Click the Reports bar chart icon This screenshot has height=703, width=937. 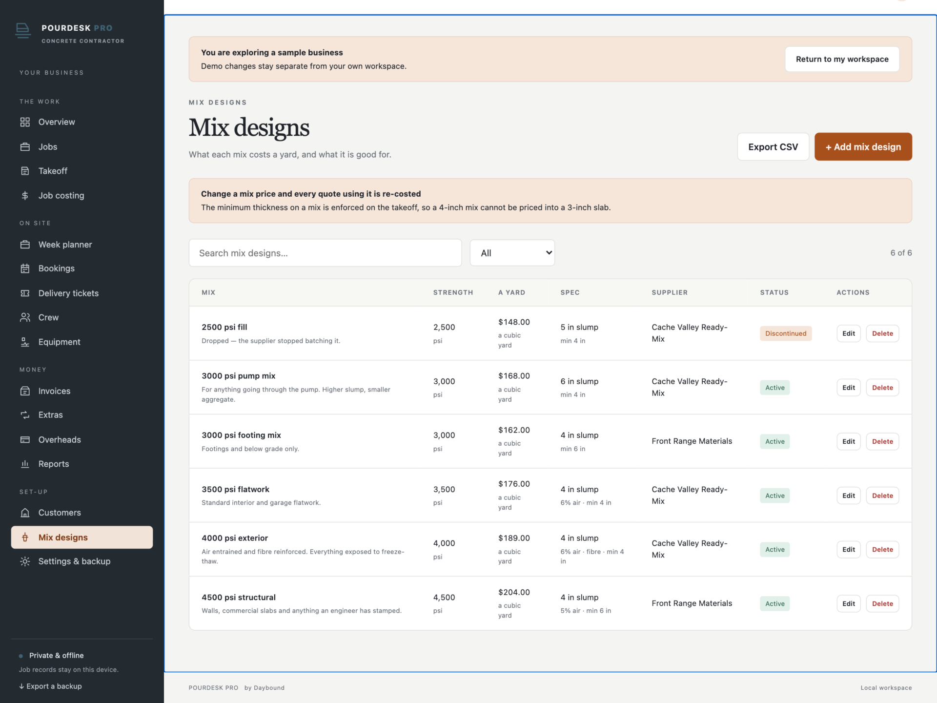coord(25,464)
